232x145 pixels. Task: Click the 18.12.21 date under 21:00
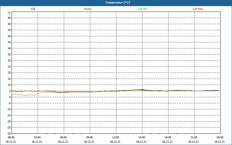(x=193, y=142)
